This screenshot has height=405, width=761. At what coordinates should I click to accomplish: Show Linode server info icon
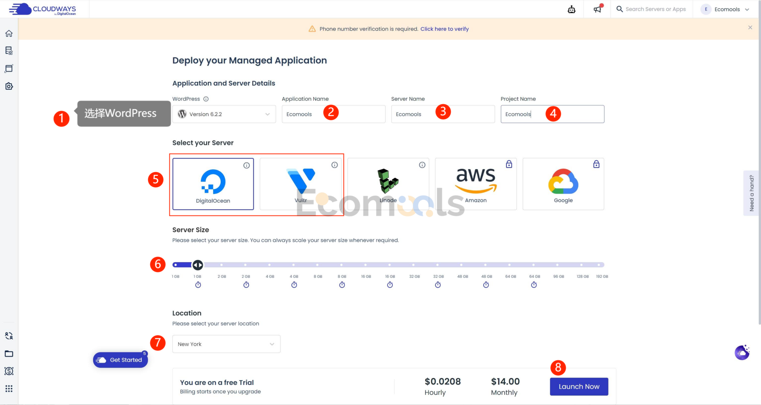[x=422, y=165]
